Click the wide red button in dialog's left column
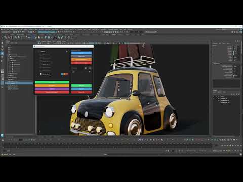 [x=52, y=92]
